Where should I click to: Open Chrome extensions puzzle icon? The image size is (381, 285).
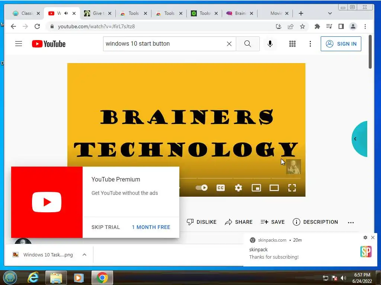click(317, 26)
